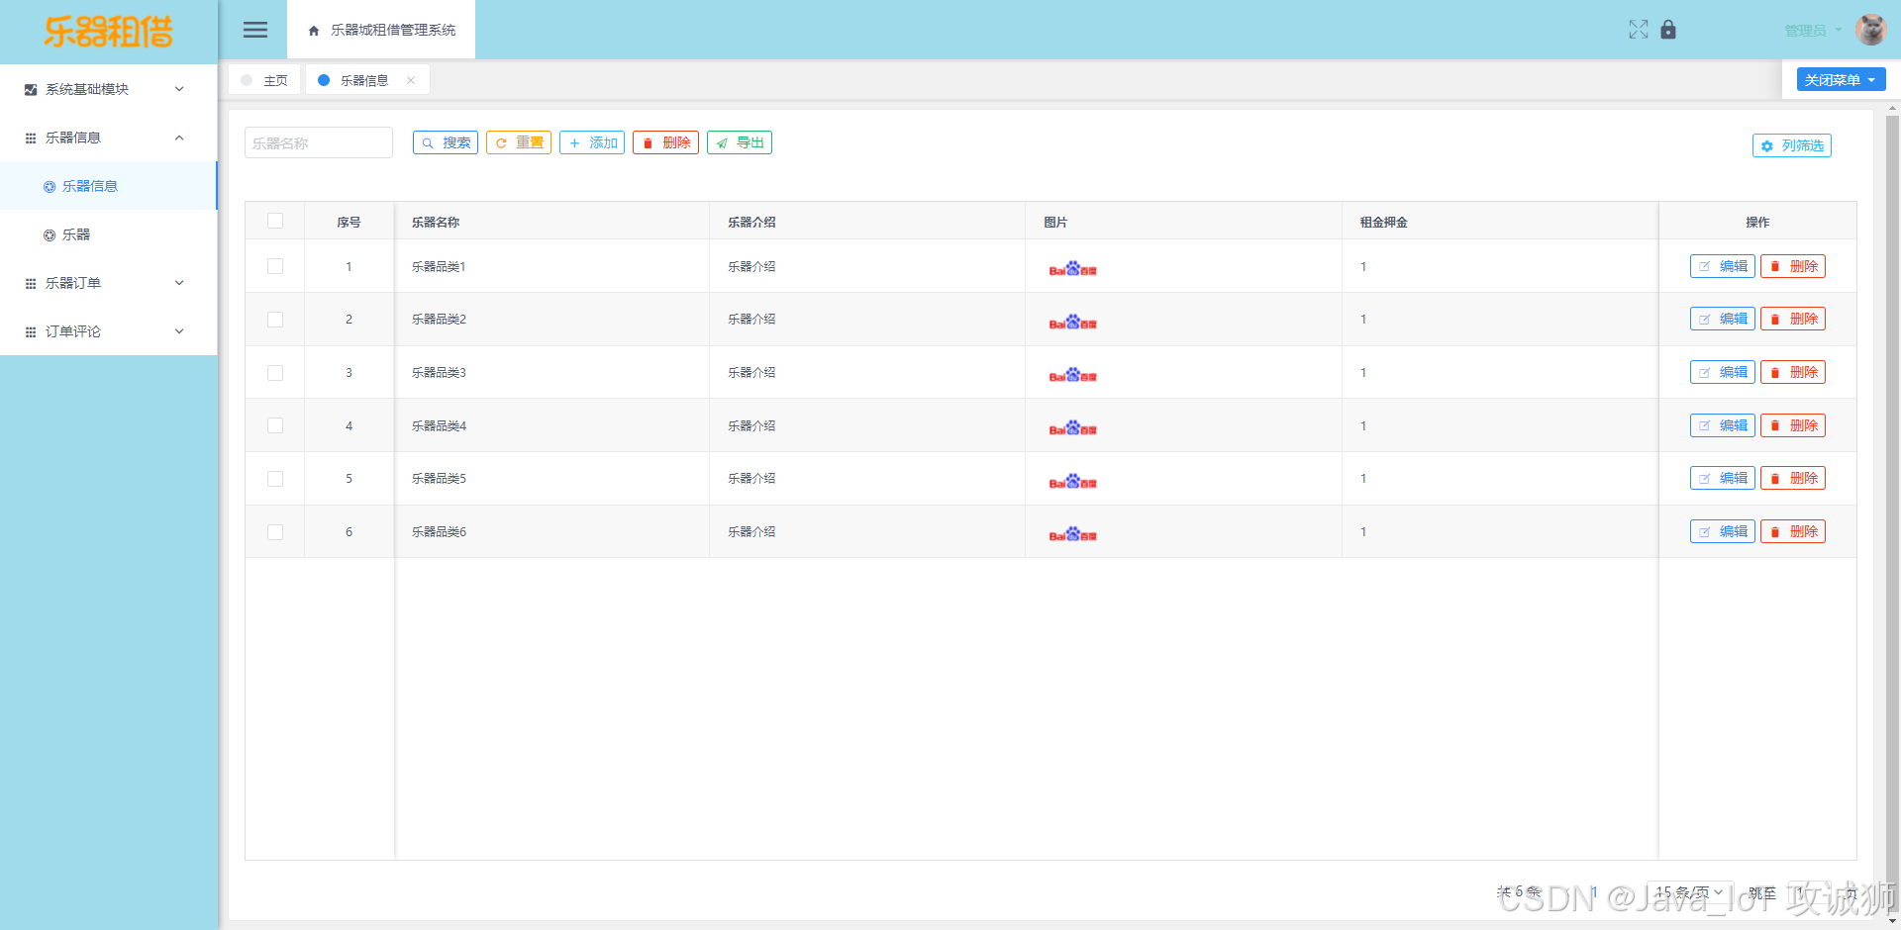Check the box for 乐器品类2

275,320
